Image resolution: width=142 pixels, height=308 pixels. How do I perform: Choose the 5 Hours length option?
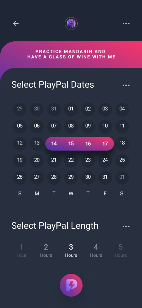[121, 250]
